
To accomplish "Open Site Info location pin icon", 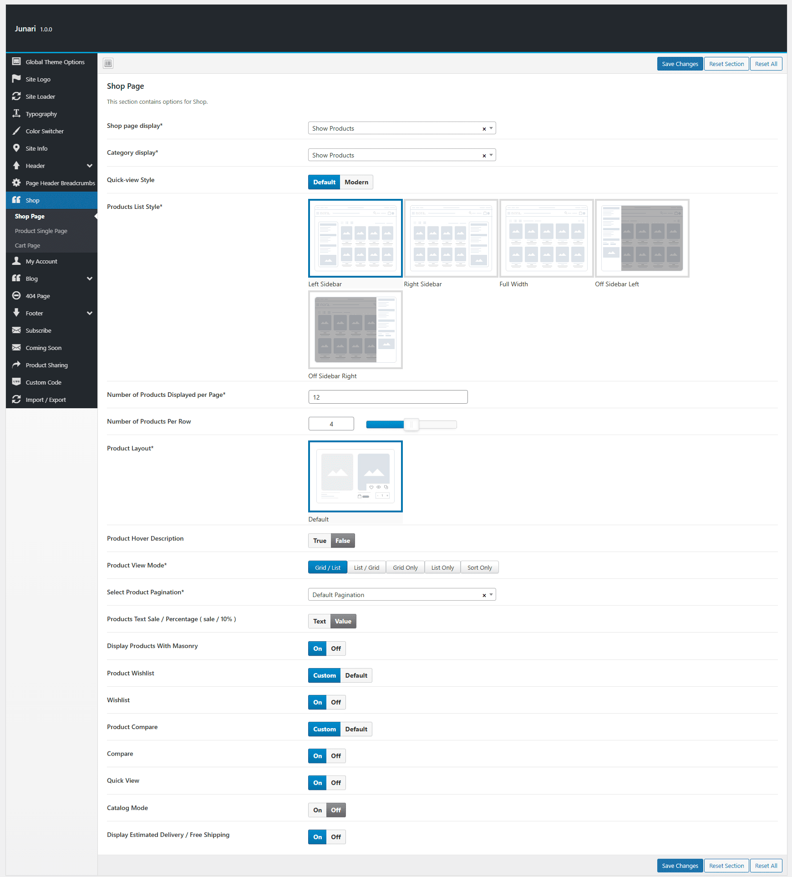I will point(16,148).
